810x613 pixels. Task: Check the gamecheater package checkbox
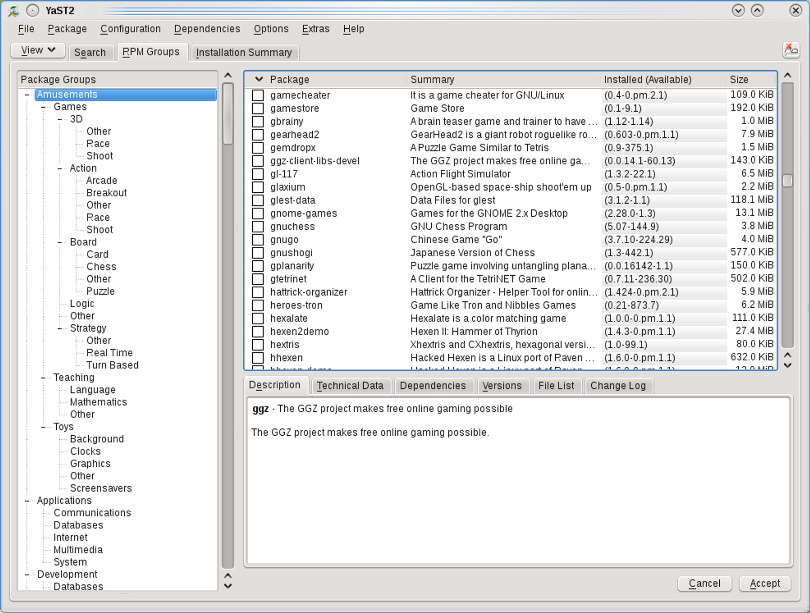(258, 95)
